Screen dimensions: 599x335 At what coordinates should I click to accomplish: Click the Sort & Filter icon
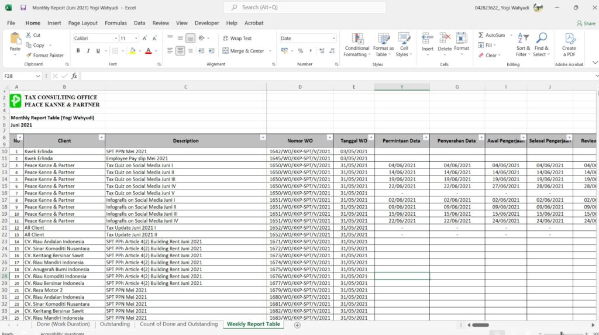point(523,44)
